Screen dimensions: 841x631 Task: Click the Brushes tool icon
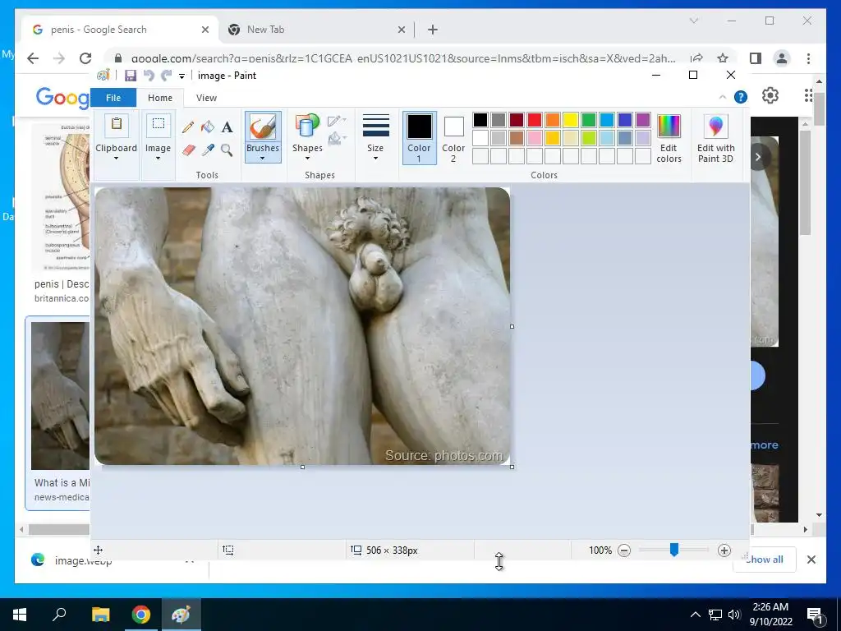[263, 127]
